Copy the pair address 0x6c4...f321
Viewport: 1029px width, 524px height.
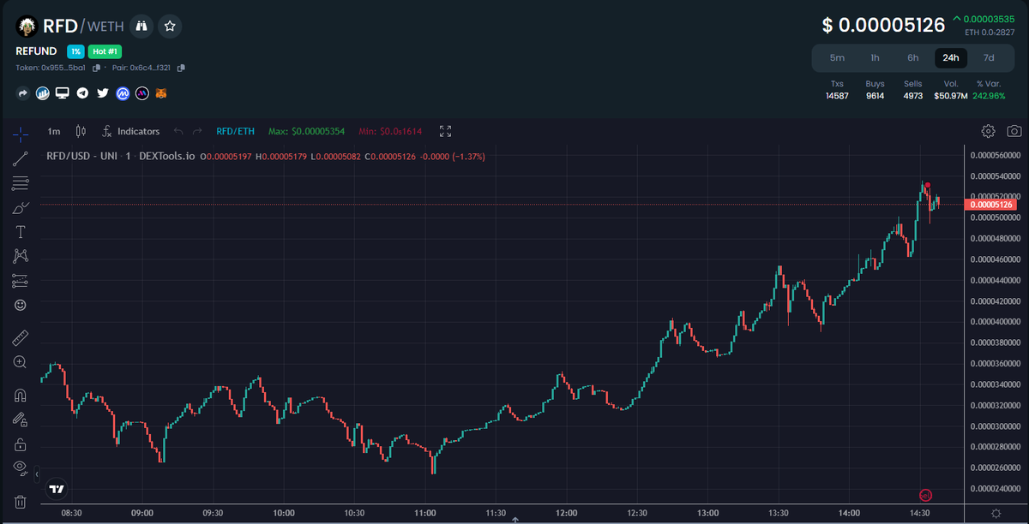181,68
